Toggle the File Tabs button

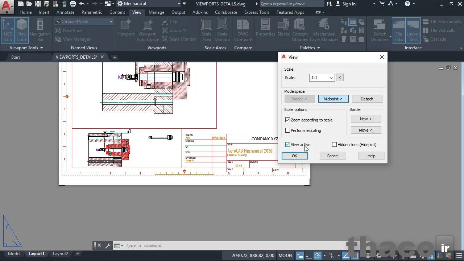pyautogui.click(x=399, y=30)
